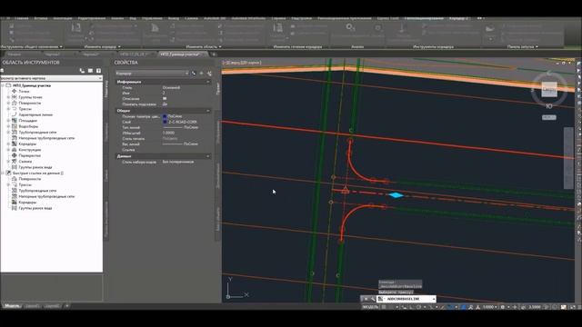The height and width of the screenshot is (327, 582).
Task: Click the Масштаб value 1.0000
Action: pyautogui.click(x=168, y=133)
